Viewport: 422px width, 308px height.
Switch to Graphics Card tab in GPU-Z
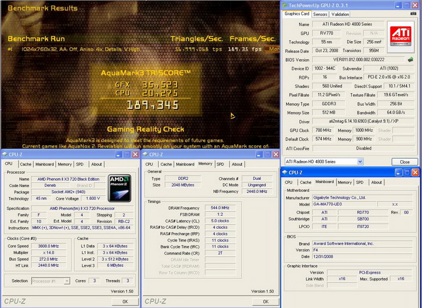(x=297, y=14)
